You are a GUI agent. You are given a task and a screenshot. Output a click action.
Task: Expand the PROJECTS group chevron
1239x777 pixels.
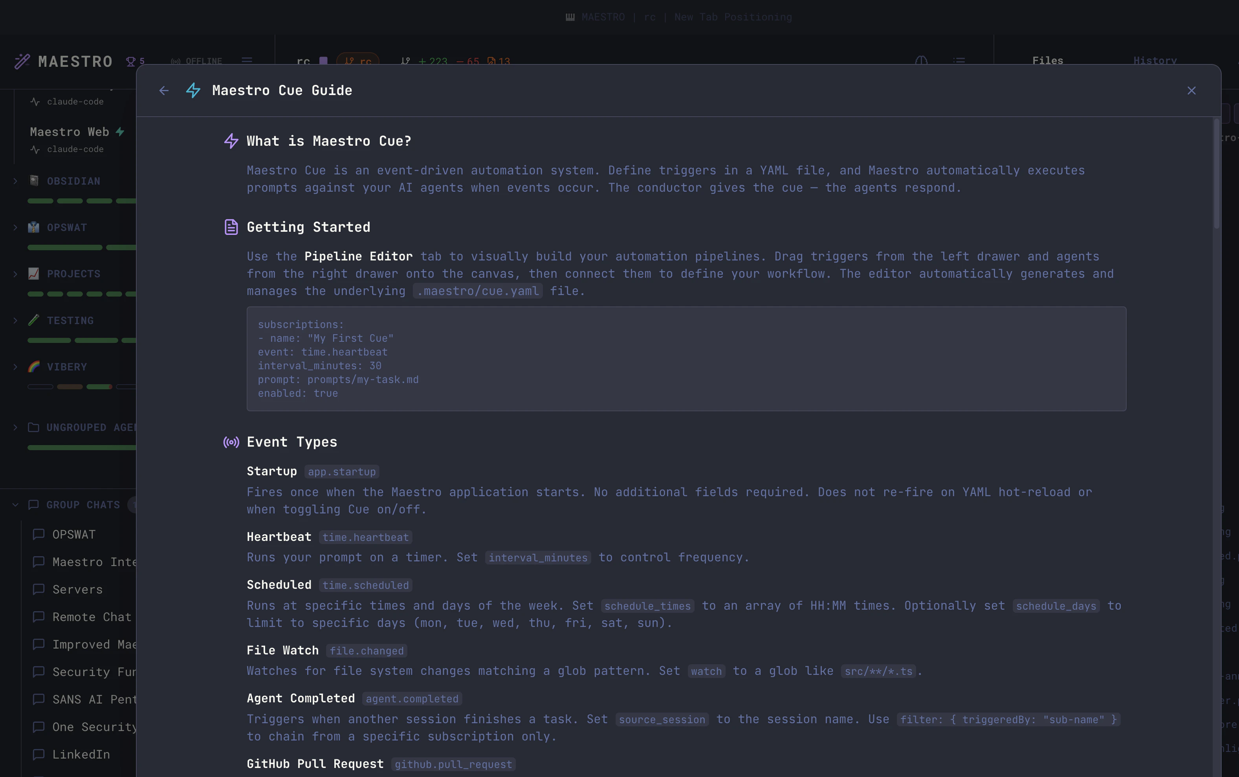[x=15, y=274]
